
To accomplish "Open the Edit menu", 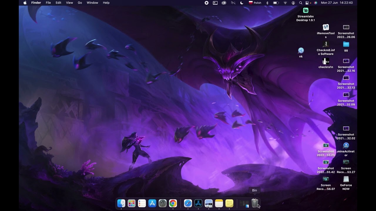I will coord(58,3).
